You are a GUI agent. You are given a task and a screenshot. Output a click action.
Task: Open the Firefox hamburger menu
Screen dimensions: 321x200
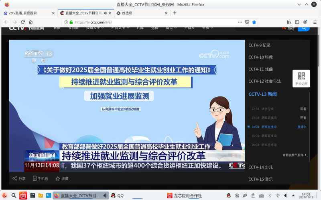click(x=315, y=22)
